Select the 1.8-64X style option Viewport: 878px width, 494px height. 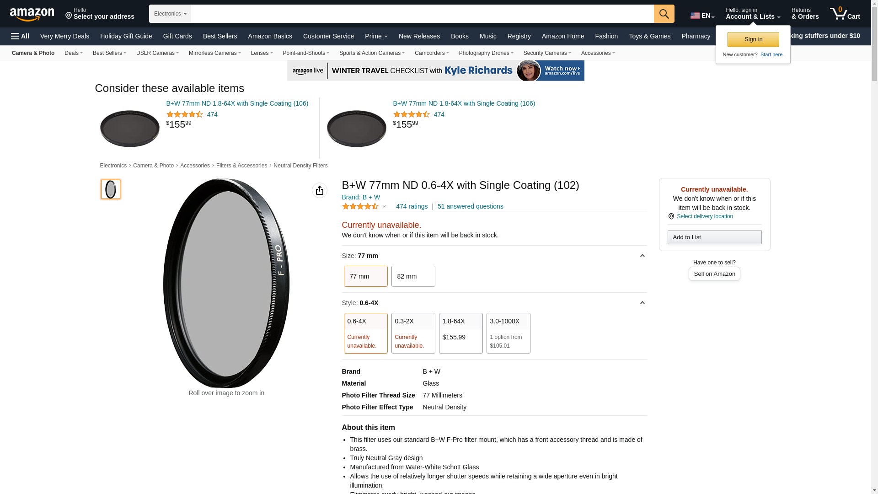point(460,333)
